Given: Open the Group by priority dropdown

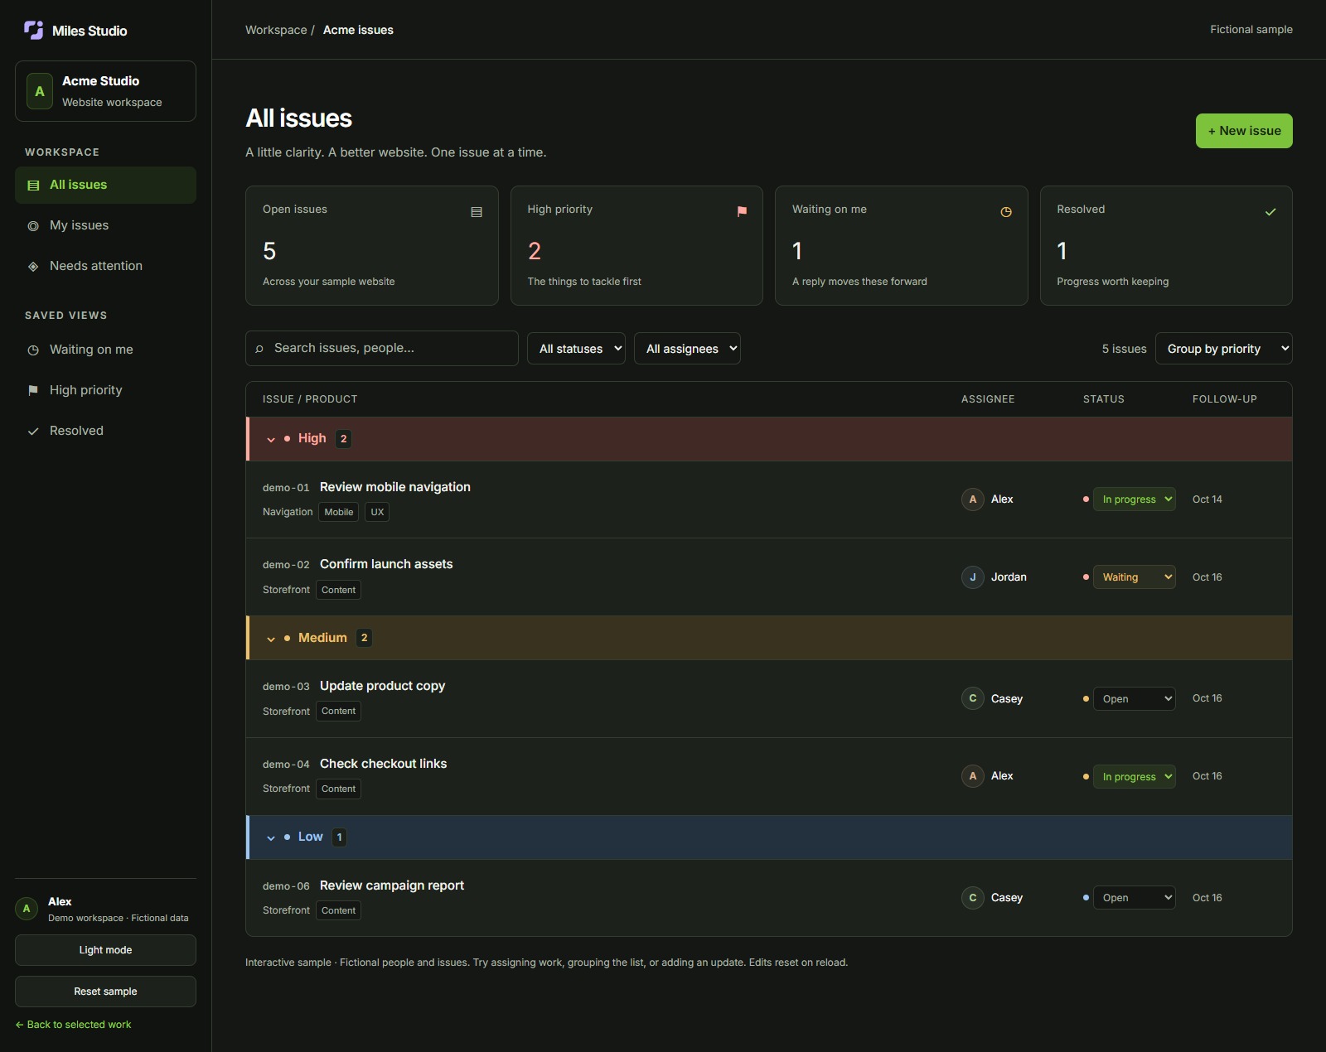Looking at the screenshot, I should (1223, 349).
